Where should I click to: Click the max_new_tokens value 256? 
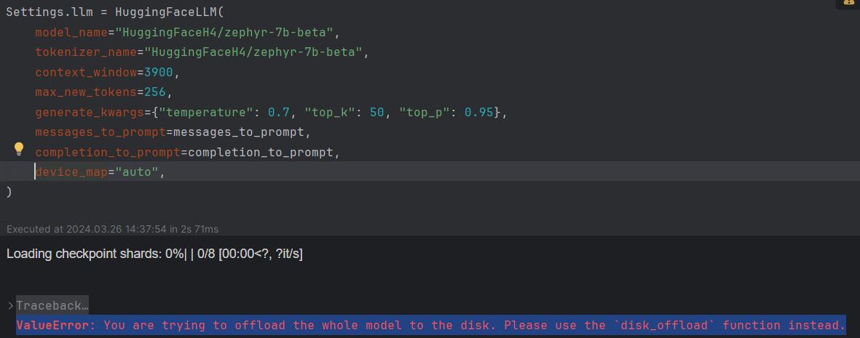[x=155, y=92]
